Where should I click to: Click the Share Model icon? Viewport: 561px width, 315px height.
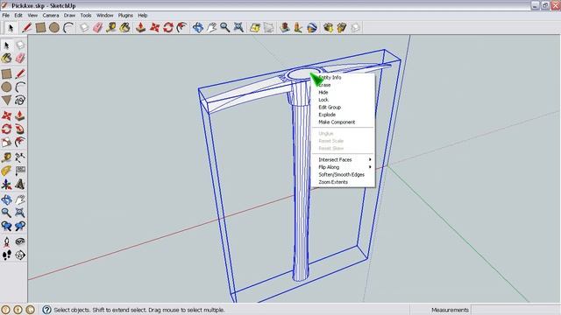342,27
